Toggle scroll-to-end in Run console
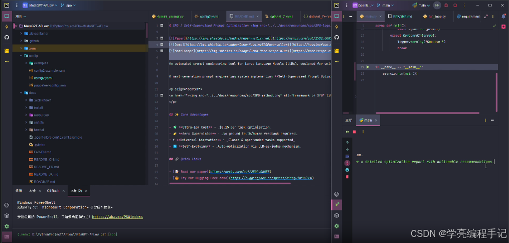509x243 pixels. click(348, 163)
